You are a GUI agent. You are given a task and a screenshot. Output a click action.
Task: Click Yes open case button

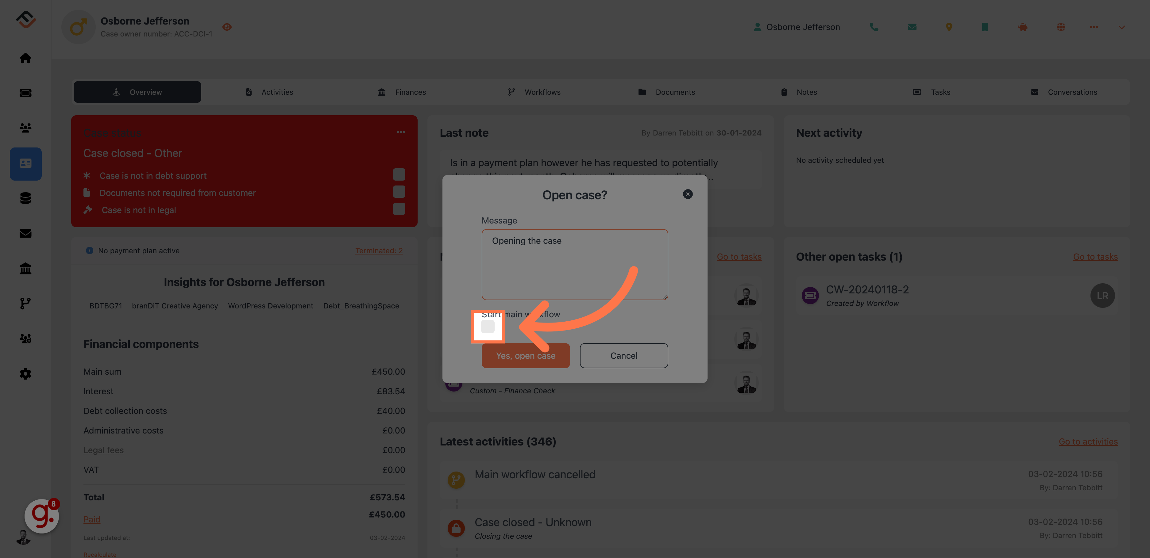pos(526,356)
